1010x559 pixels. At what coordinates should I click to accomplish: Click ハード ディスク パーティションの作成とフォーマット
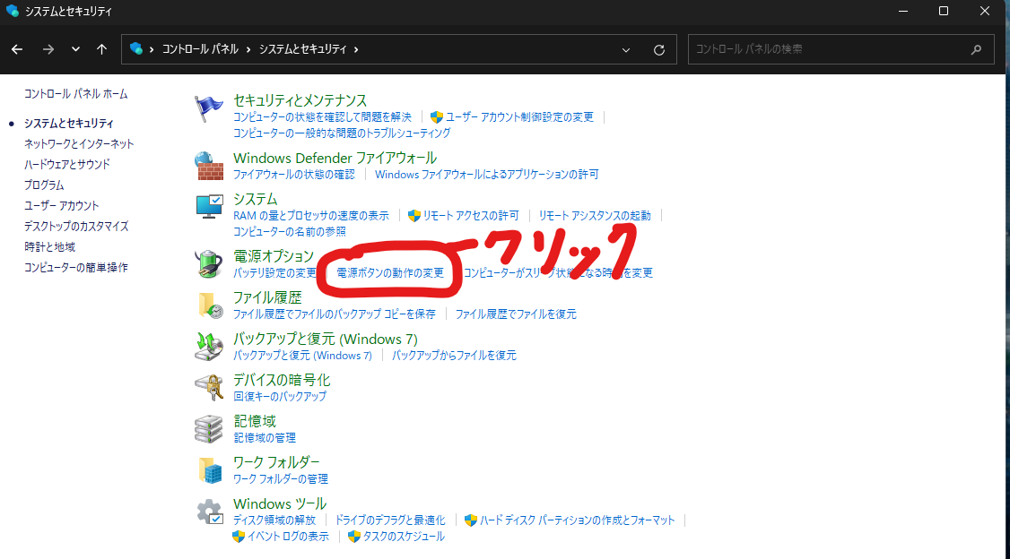(577, 520)
